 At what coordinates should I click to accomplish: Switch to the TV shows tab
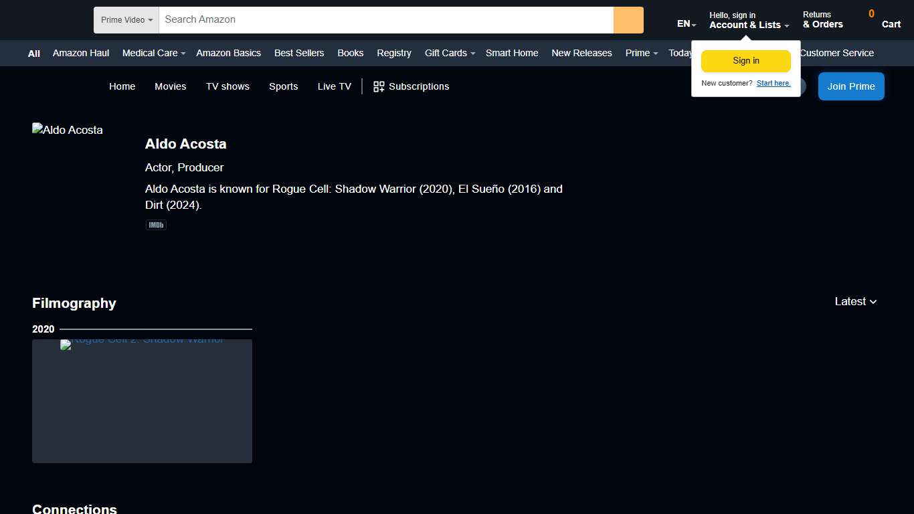click(x=227, y=86)
